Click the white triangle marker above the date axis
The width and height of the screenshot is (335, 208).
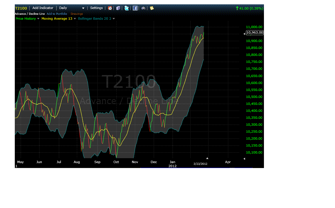207,158
